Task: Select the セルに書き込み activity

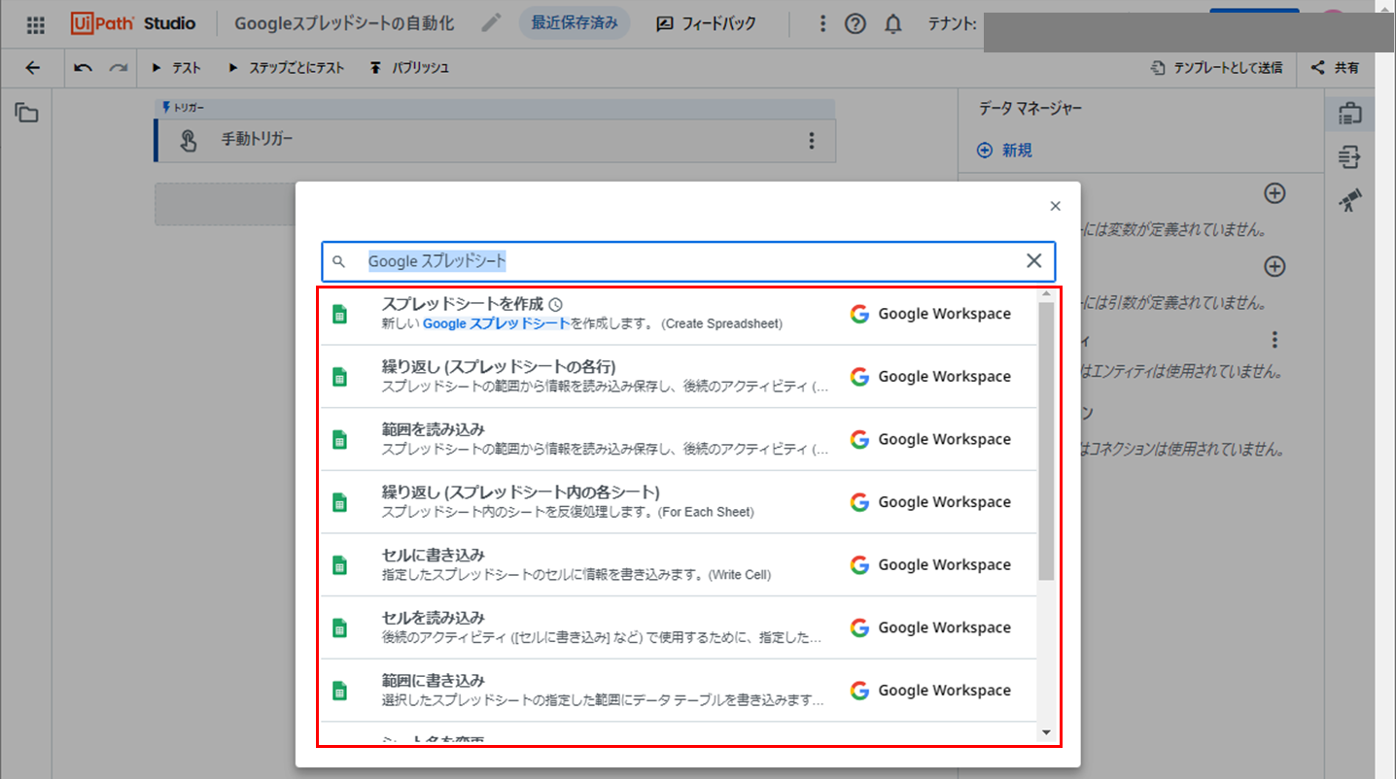Action: pyautogui.click(x=679, y=565)
